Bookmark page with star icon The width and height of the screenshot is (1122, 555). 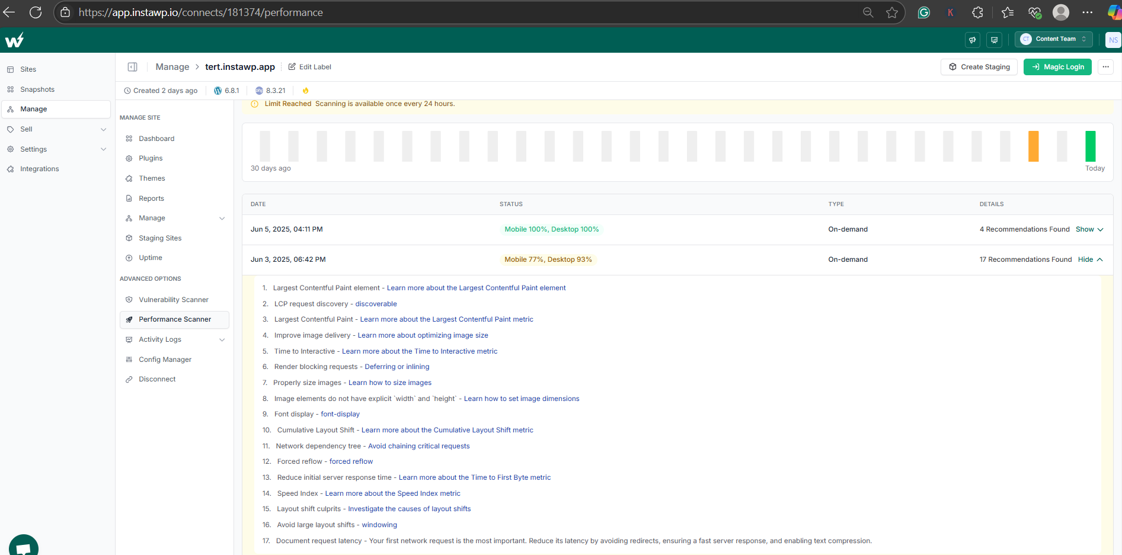(x=892, y=12)
